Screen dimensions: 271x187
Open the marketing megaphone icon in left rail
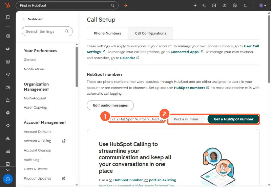[x=8, y=49]
